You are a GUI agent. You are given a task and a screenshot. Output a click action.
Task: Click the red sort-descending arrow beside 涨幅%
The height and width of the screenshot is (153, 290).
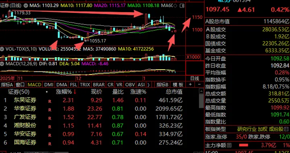(x=75, y=92)
